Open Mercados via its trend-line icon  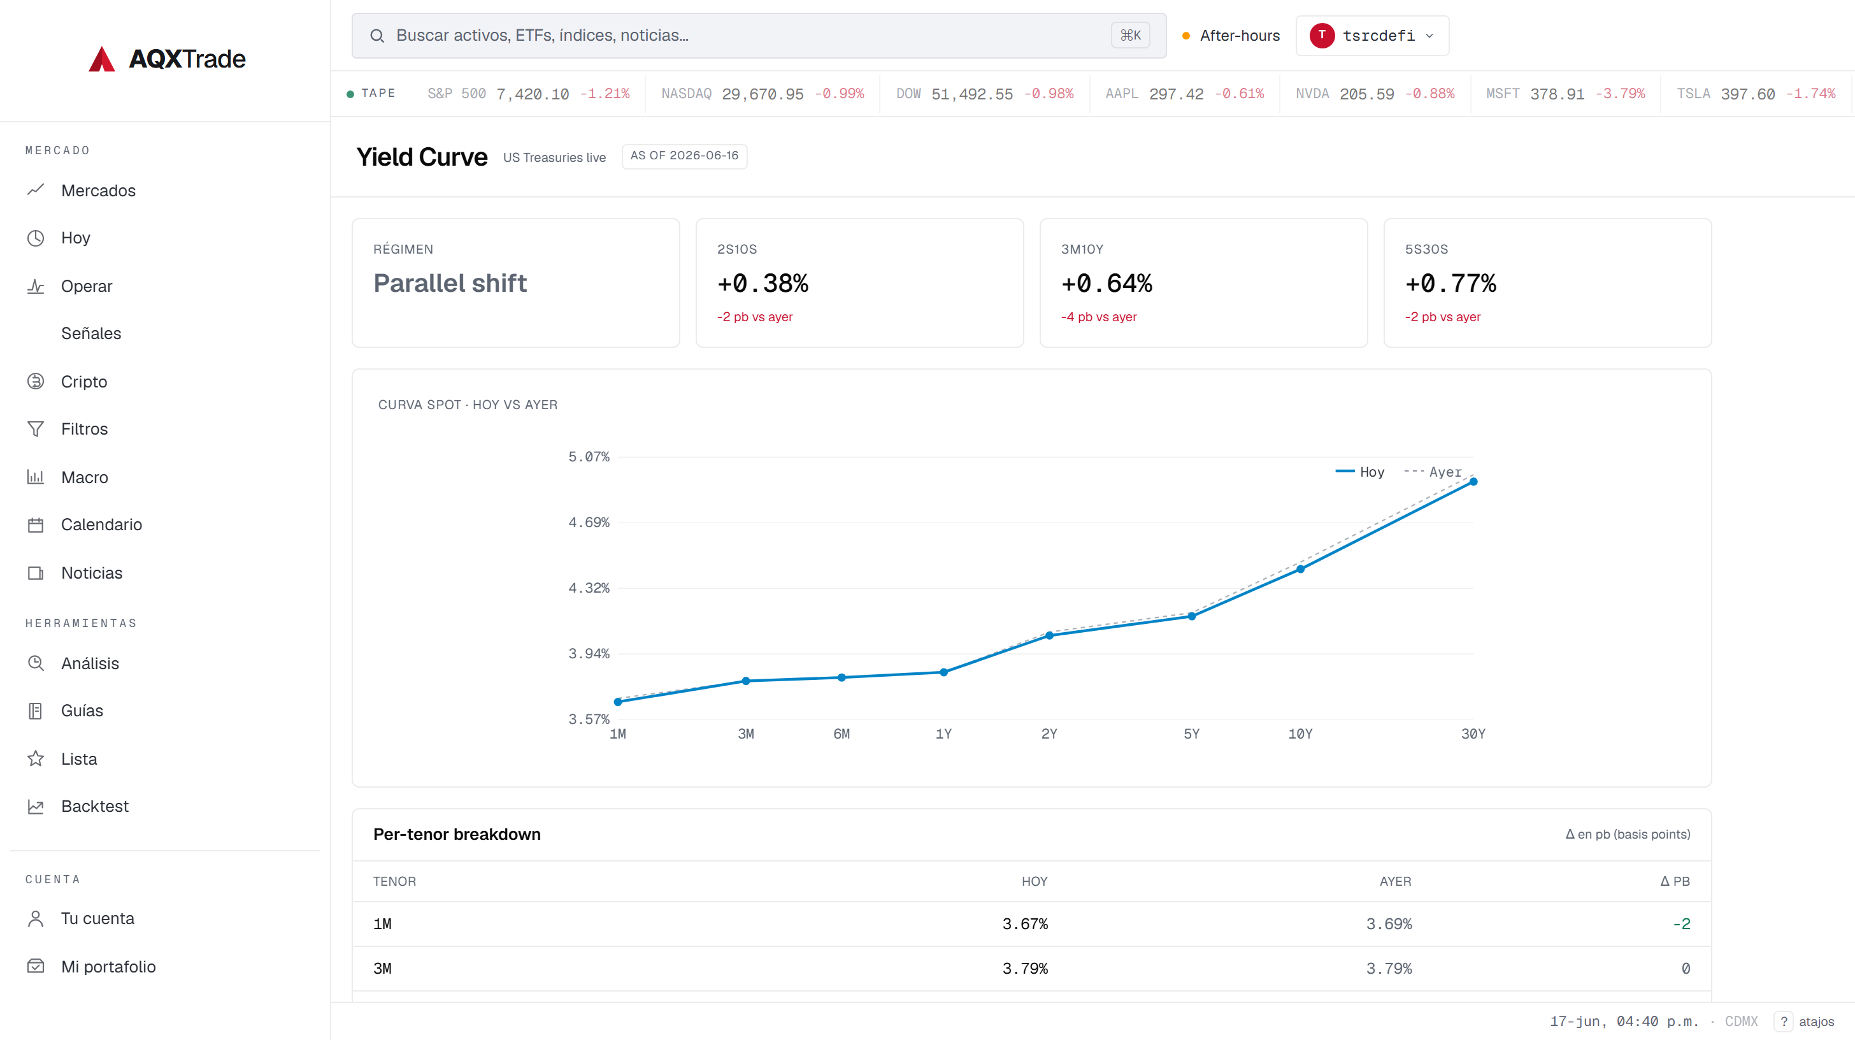click(x=35, y=190)
